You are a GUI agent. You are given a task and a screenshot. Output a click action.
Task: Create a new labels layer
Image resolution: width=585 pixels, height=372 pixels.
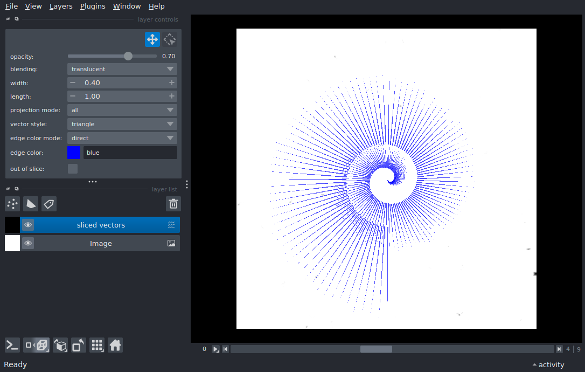click(x=49, y=204)
